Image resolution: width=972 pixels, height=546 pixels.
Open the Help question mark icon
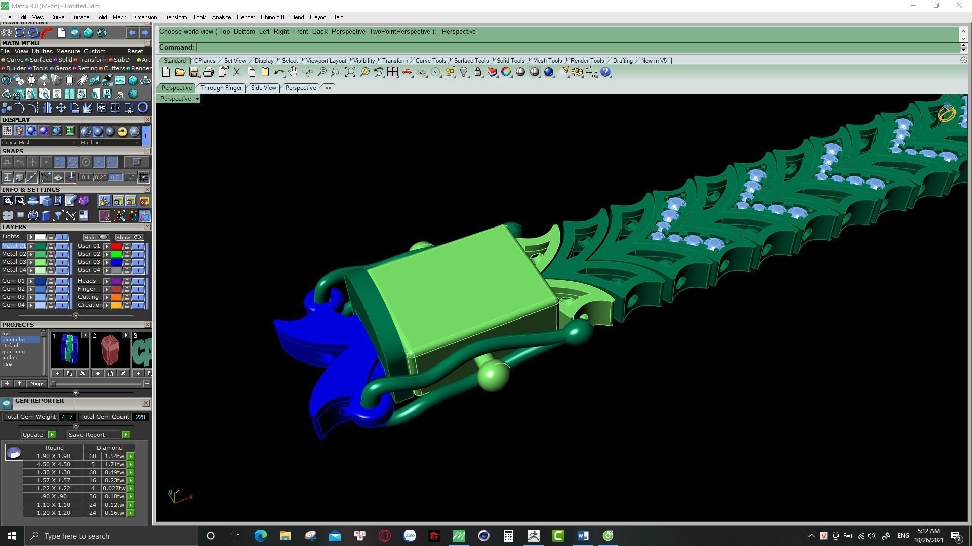tap(605, 72)
